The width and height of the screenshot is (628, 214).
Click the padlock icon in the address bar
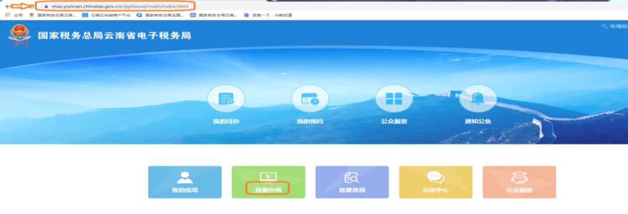[x=46, y=6]
